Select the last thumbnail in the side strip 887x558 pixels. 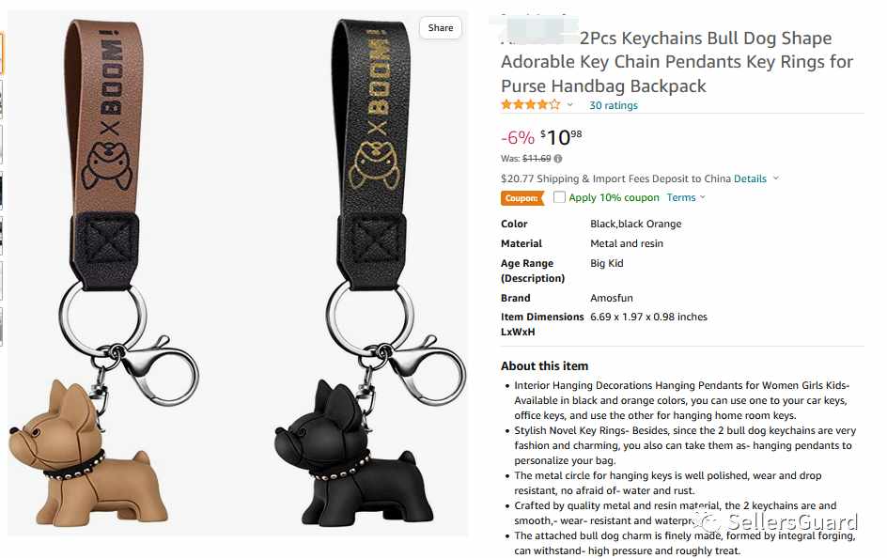tap(1, 327)
